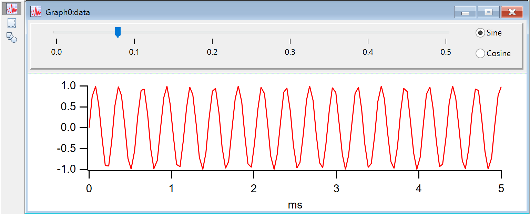Image resolution: width=530 pixels, height=214 pixels.
Task: Click the blue slider thumb
Action: pyautogui.click(x=118, y=32)
